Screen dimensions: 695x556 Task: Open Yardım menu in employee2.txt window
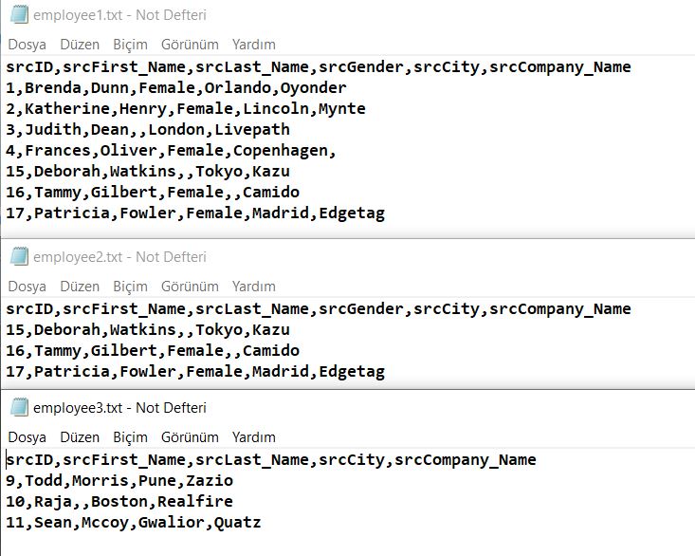point(254,287)
